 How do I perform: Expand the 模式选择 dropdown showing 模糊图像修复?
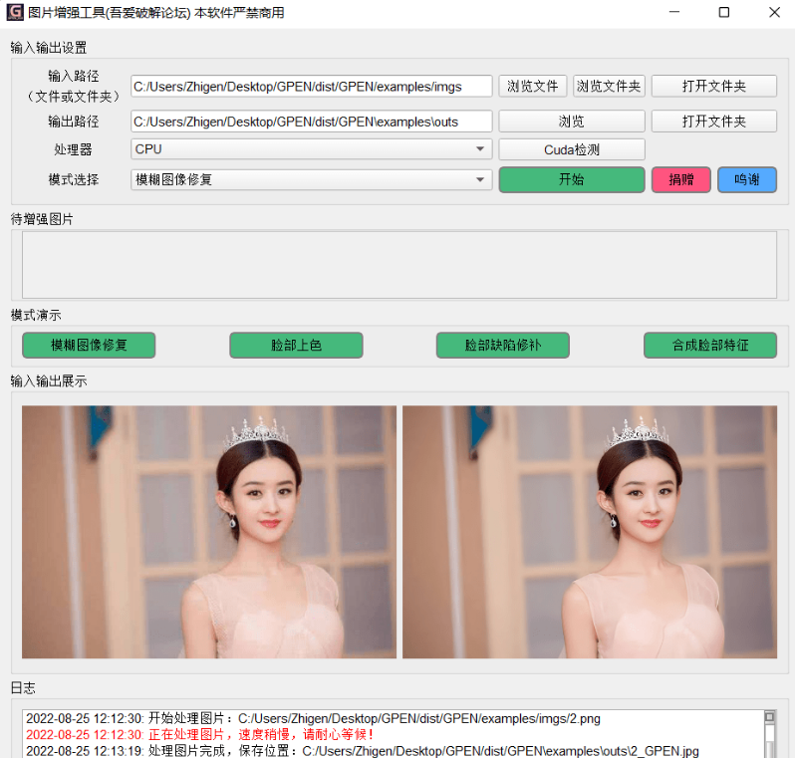click(311, 179)
